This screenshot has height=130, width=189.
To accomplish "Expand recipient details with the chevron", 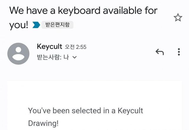I will tap(74, 58).
